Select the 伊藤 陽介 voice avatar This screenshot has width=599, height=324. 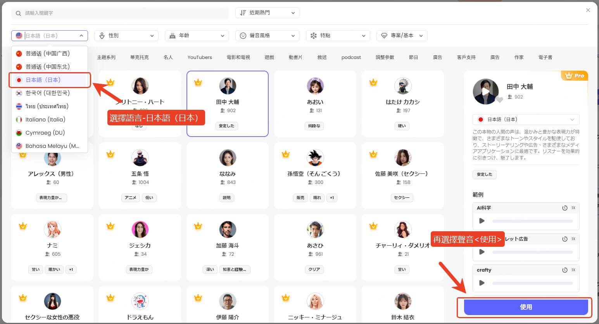228,301
